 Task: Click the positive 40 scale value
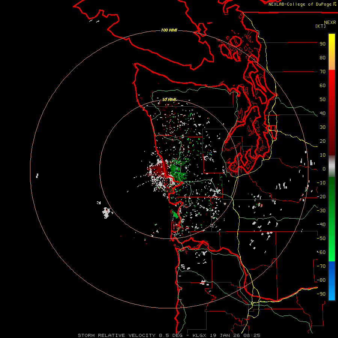(x=323, y=113)
